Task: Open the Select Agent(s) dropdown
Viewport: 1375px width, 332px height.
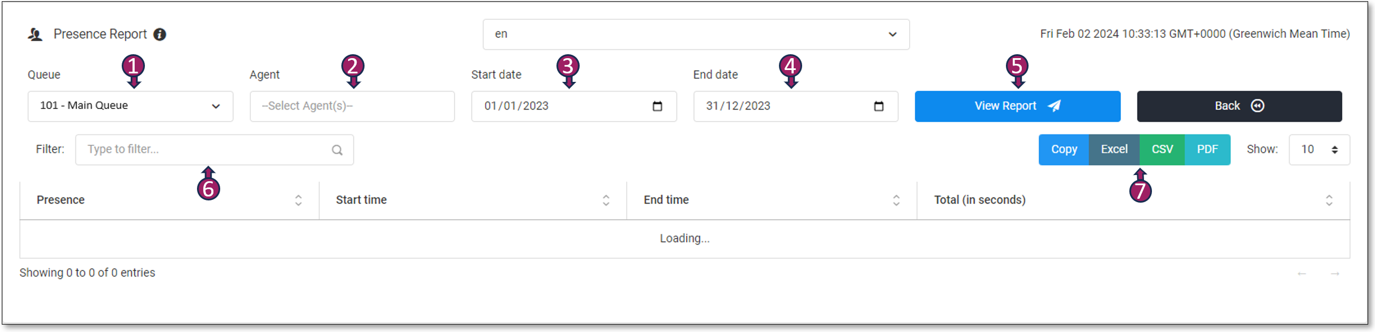Action: click(x=352, y=106)
